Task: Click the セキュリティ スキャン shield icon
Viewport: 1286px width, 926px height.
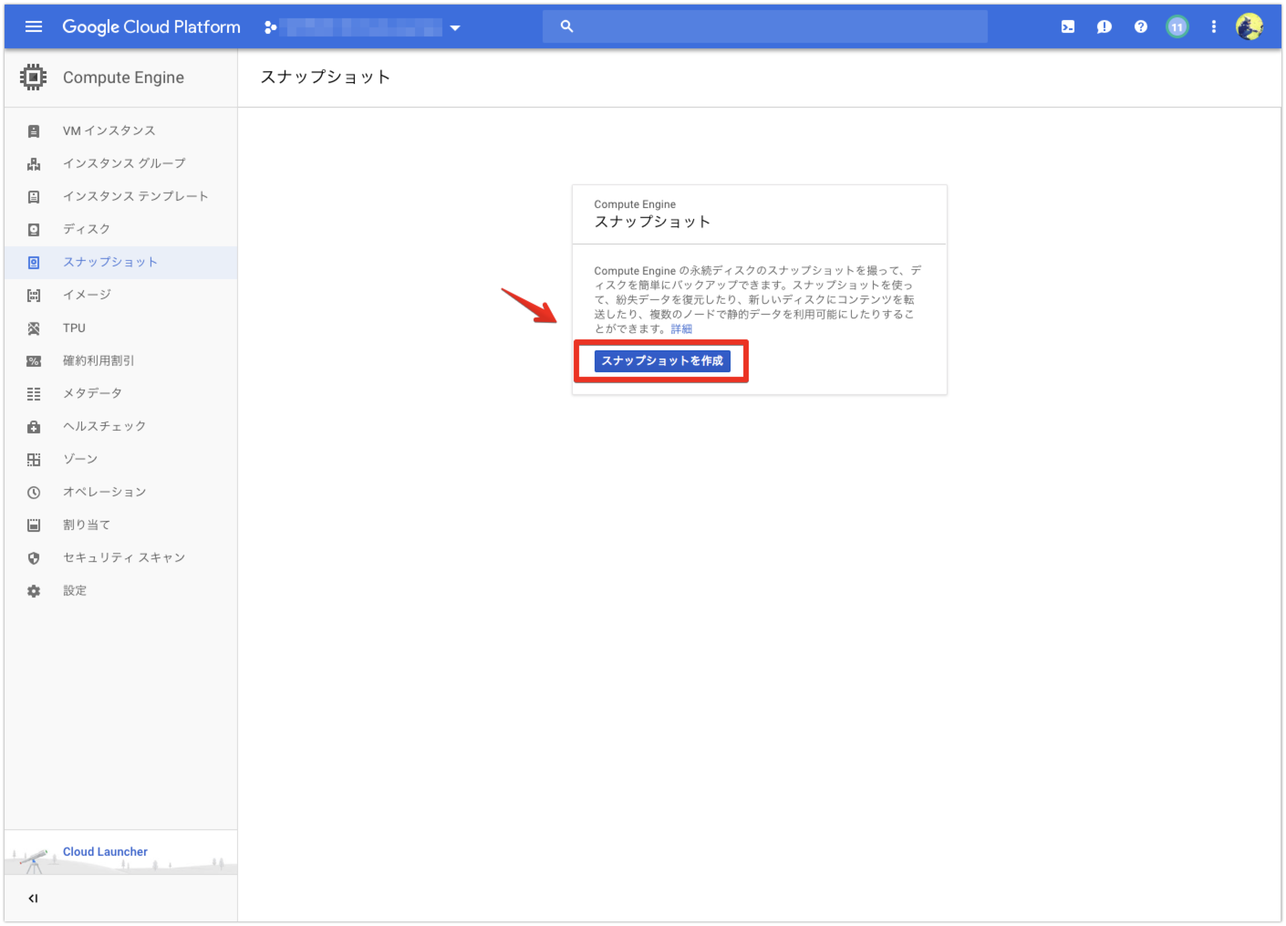Action: [x=33, y=558]
